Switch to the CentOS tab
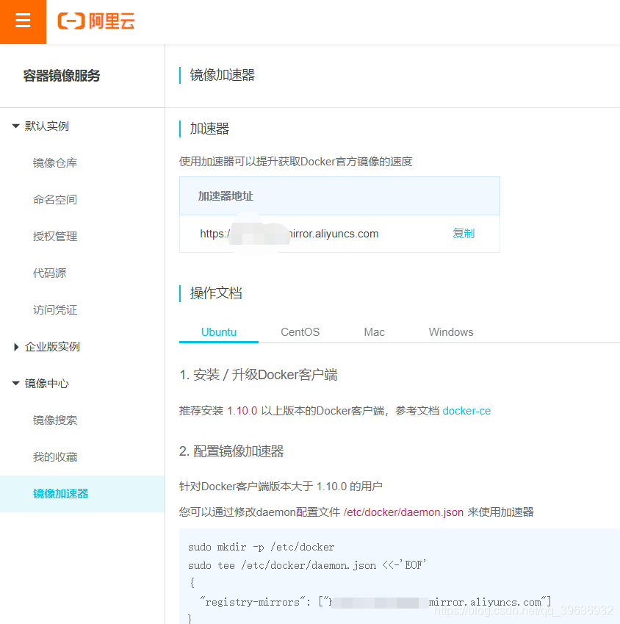Viewport: 620px width, 624px height. point(300,331)
